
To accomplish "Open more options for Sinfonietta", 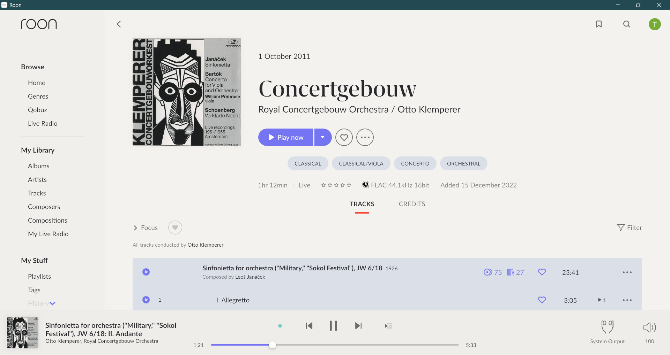I will point(627,272).
